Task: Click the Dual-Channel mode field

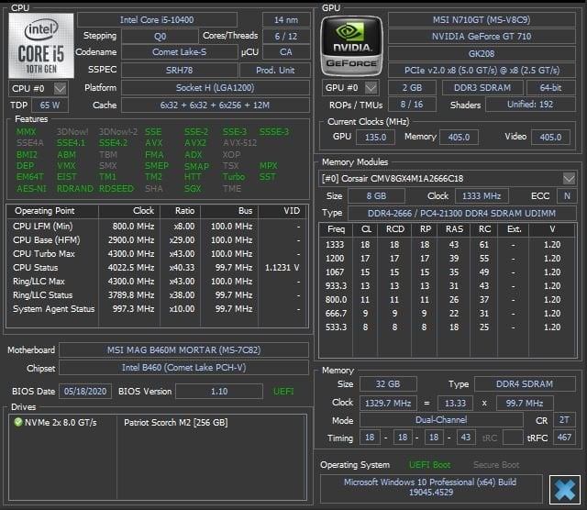Action: tap(441, 420)
